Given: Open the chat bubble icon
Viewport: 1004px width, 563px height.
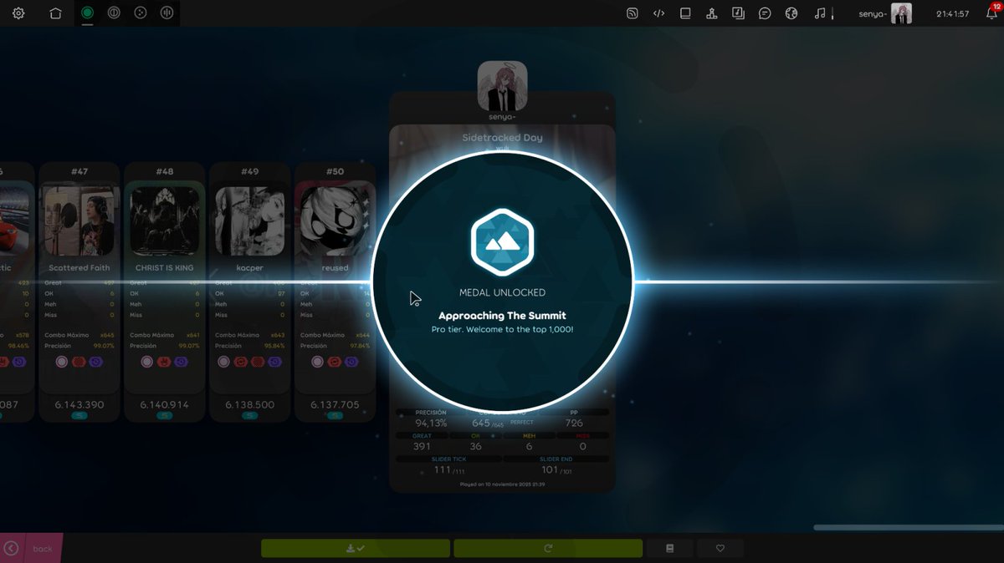Looking at the screenshot, I should [x=765, y=13].
